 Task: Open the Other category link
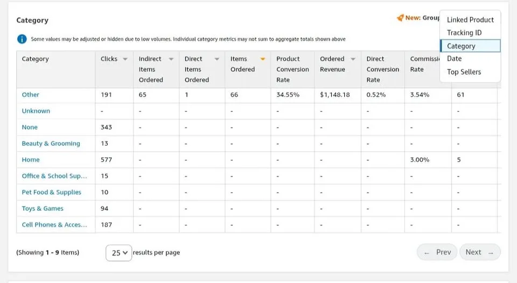[x=30, y=95]
